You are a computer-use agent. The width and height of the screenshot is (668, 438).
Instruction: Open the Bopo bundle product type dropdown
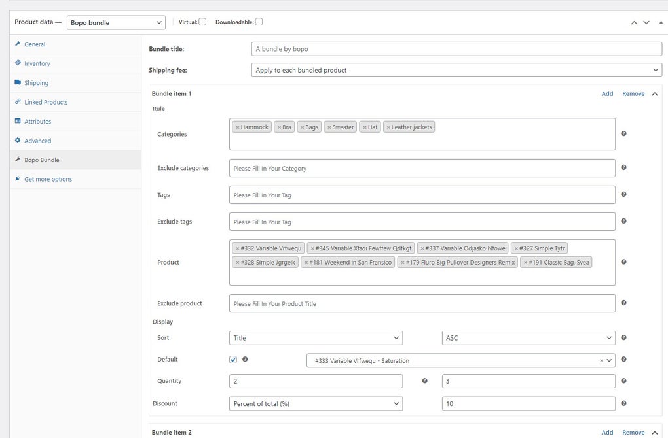point(115,22)
